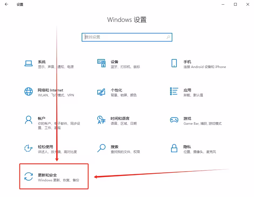Click the Gaming controller icon
The image size is (254, 197).
coord(174,120)
